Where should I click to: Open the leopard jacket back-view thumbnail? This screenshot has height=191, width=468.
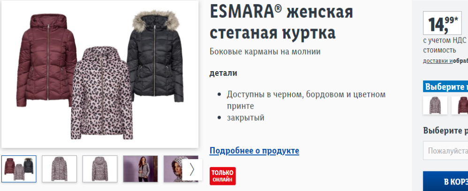(100, 169)
